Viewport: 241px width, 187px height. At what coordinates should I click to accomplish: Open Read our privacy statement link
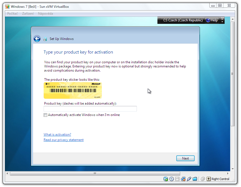[64, 140]
